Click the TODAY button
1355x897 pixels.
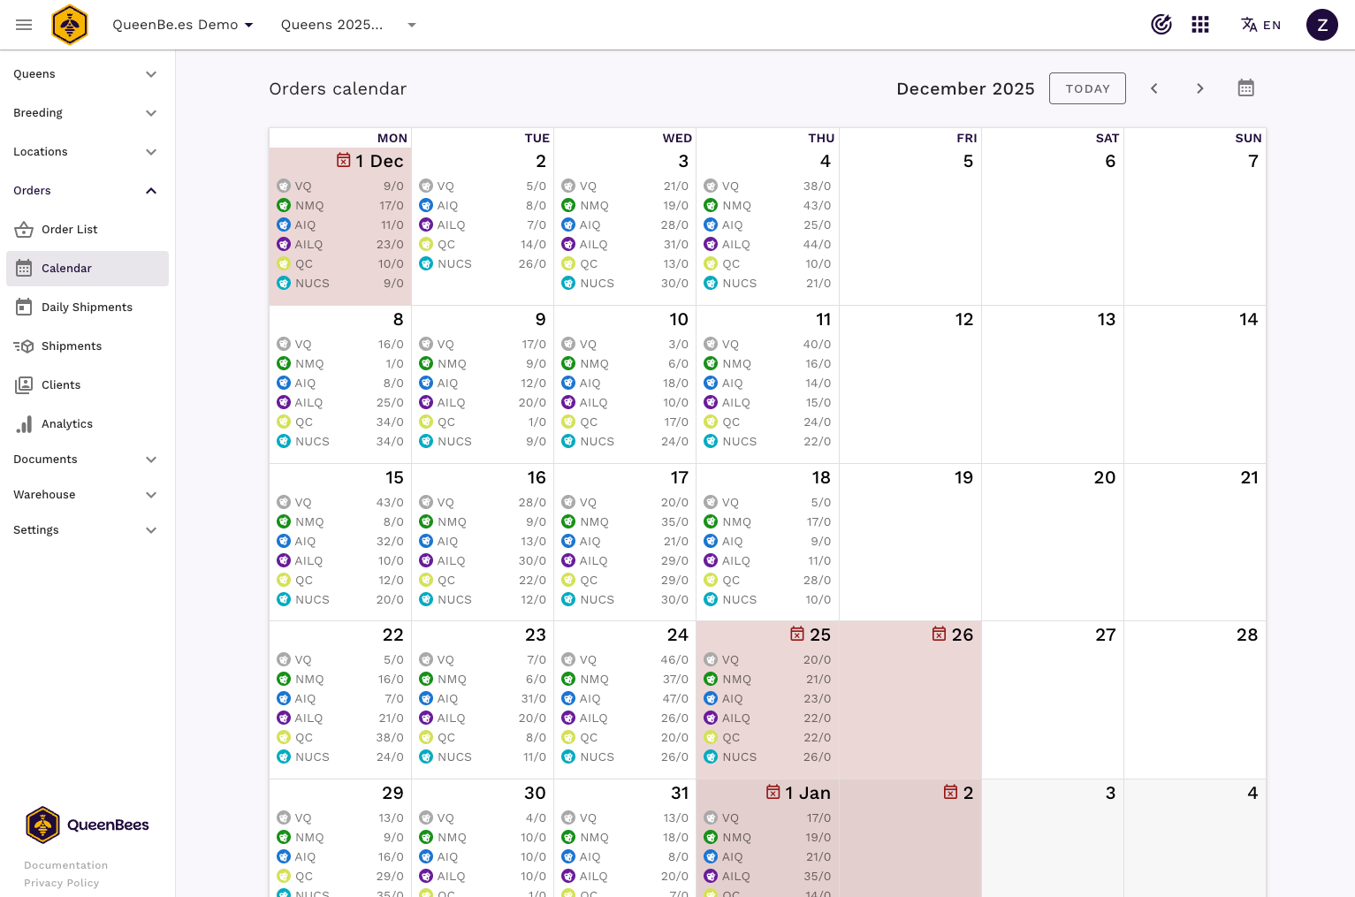[x=1087, y=88]
